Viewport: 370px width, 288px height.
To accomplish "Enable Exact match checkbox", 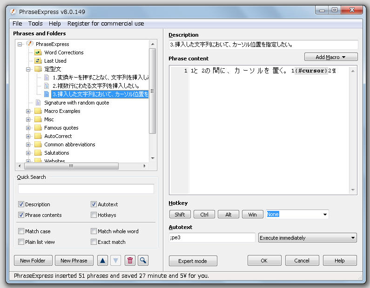I will pyautogui.click(x=94, y=242).
